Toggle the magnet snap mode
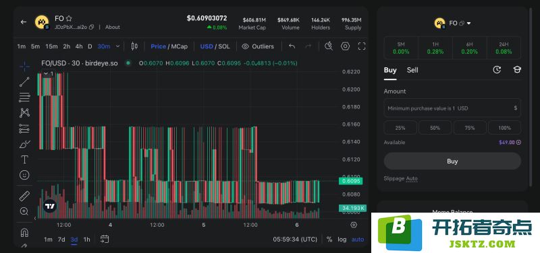 [x=24, y=232]
